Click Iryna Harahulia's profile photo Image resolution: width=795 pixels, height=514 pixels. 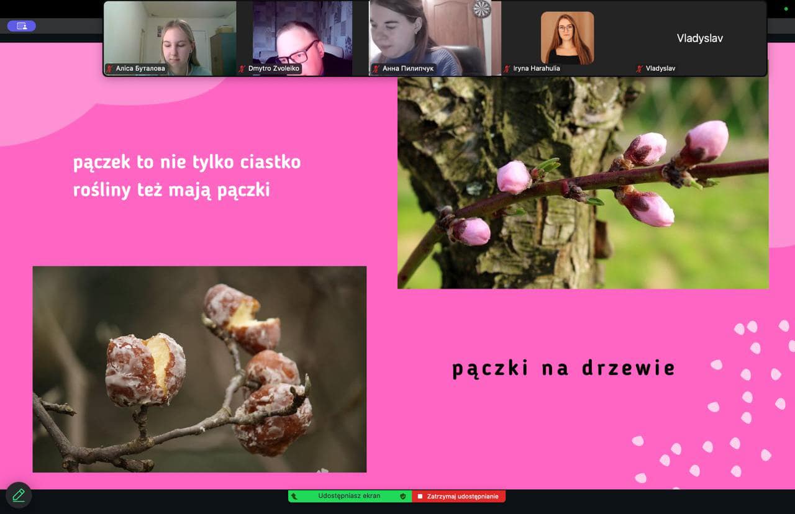click(567, 37)
